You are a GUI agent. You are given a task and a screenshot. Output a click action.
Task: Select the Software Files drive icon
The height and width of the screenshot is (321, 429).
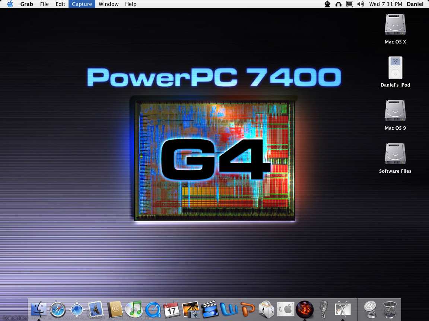click(395, 154)
